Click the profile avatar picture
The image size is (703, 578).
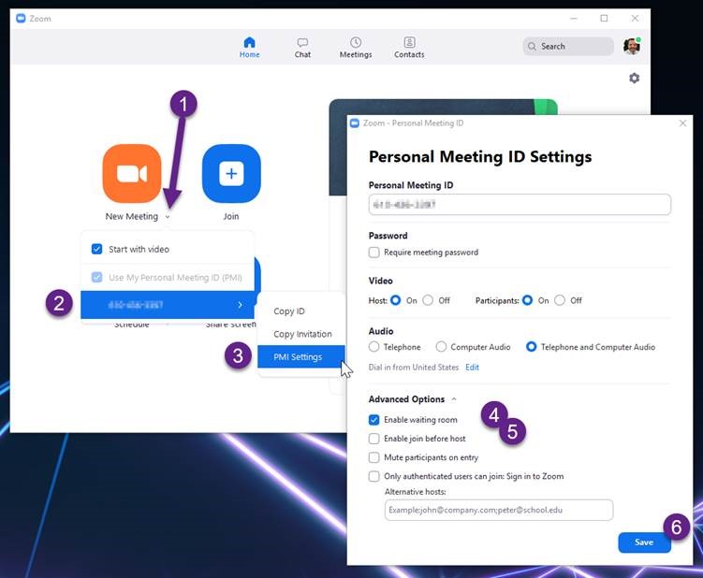pyautogui.click(x=632, y=46)
